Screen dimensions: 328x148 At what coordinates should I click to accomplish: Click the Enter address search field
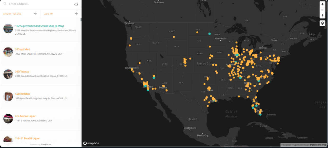[x=38, y=4]
